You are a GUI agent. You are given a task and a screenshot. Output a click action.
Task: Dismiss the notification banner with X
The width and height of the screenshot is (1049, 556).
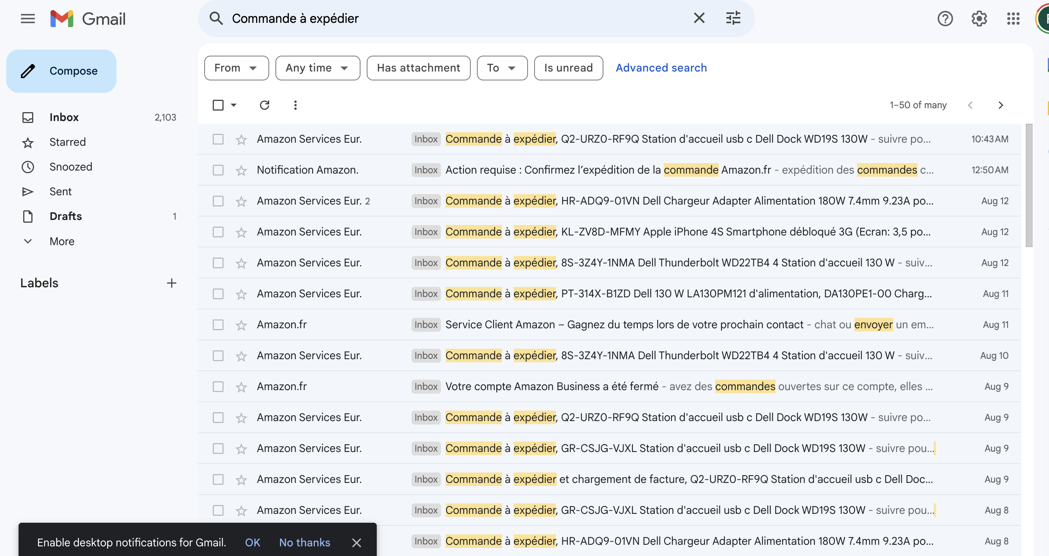pos(356,542)
